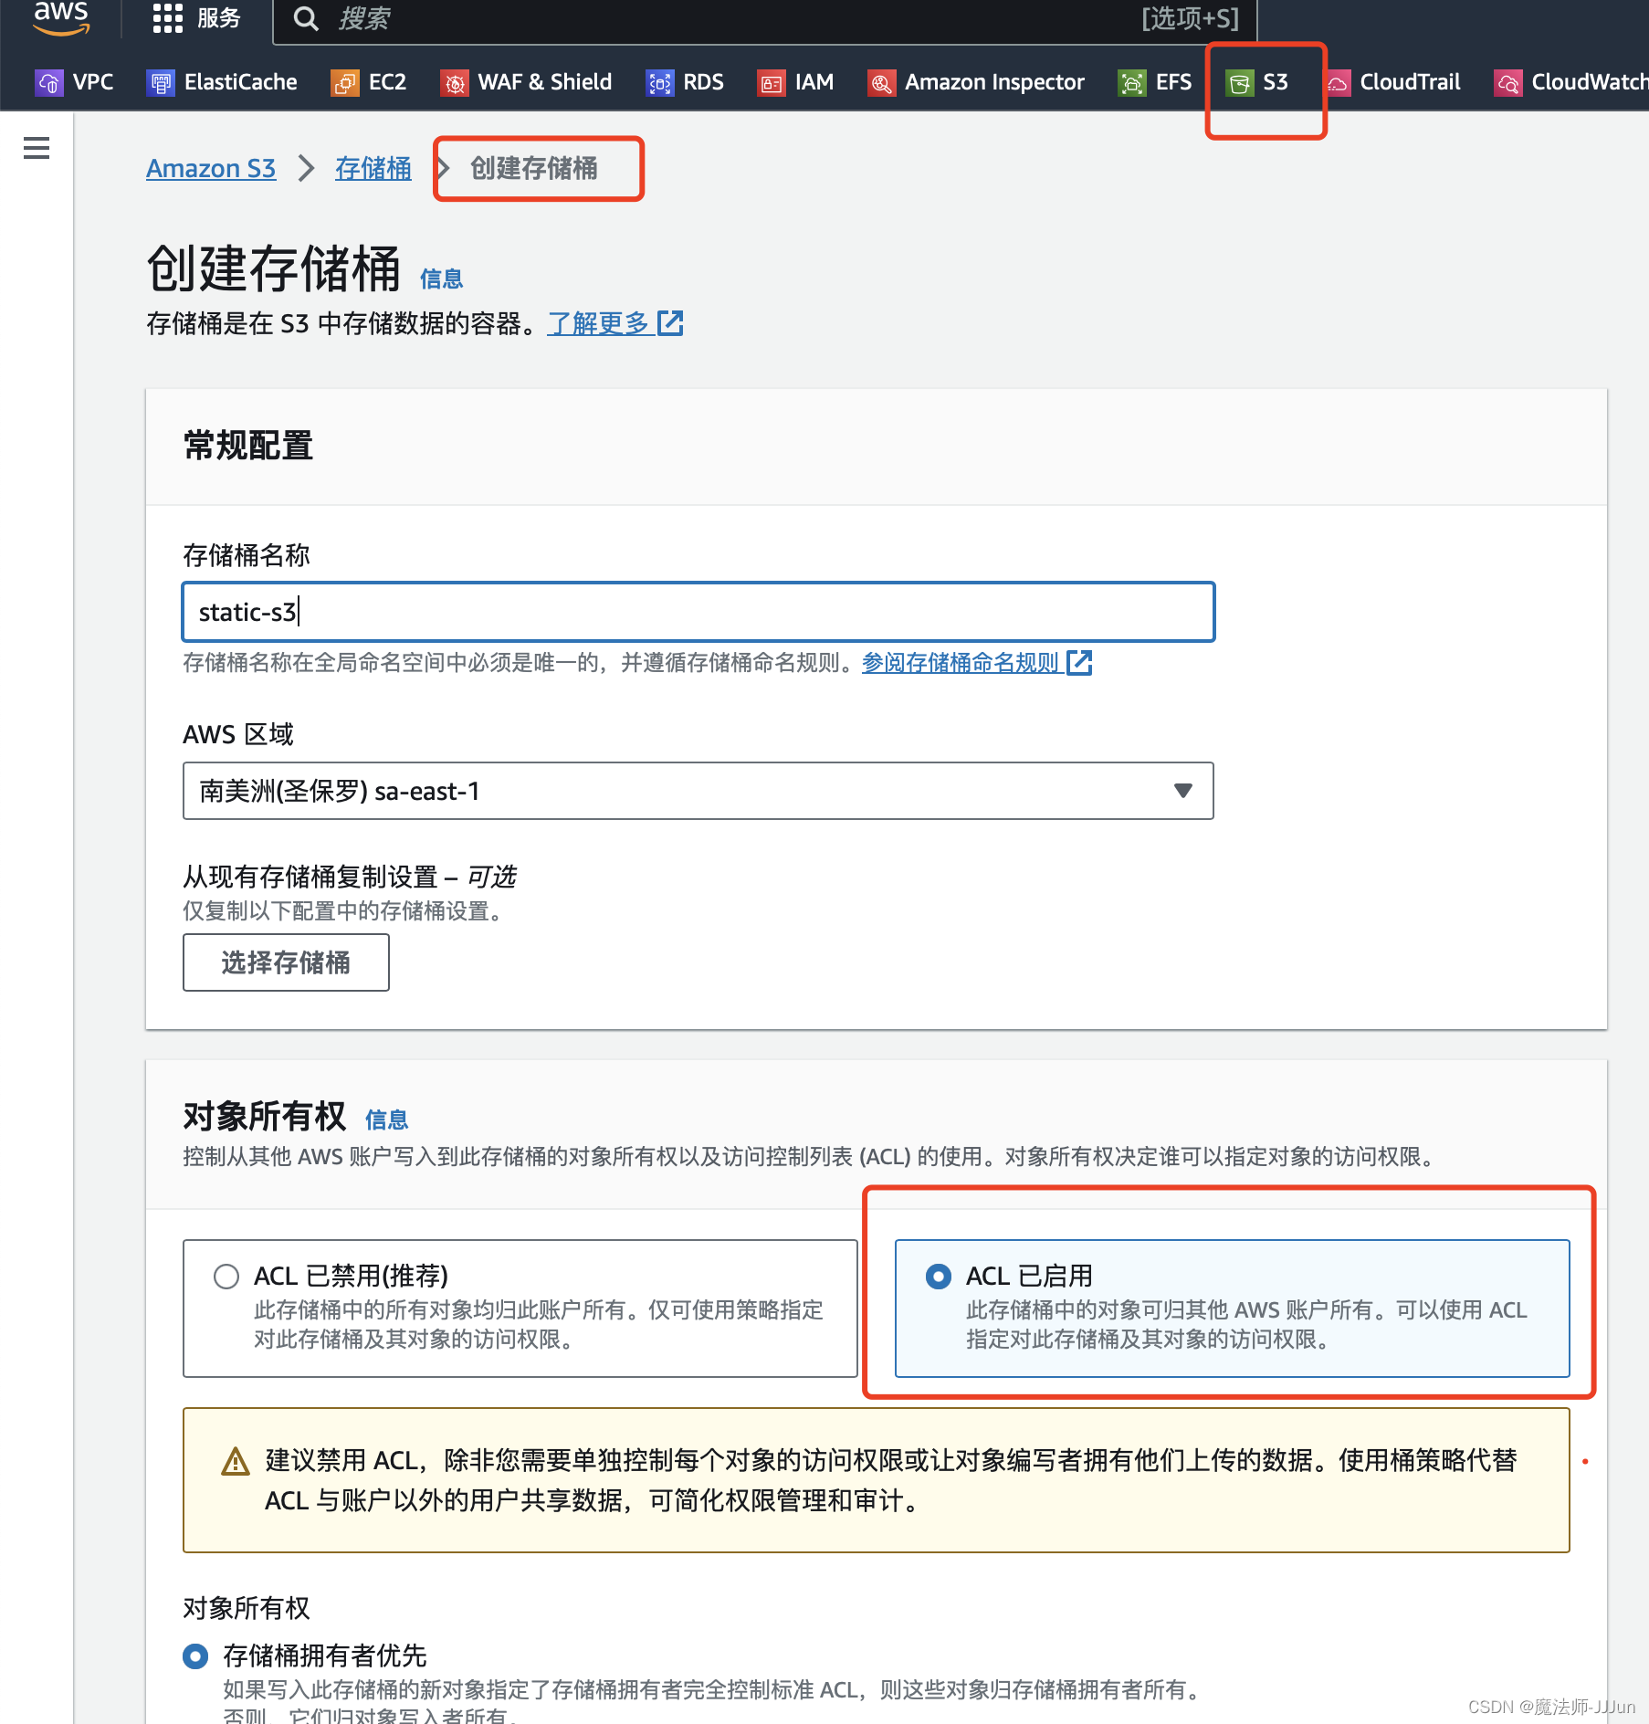Select ACL 已禁用(推荐) radio

pyautogui.click(x=226, y=1276)
